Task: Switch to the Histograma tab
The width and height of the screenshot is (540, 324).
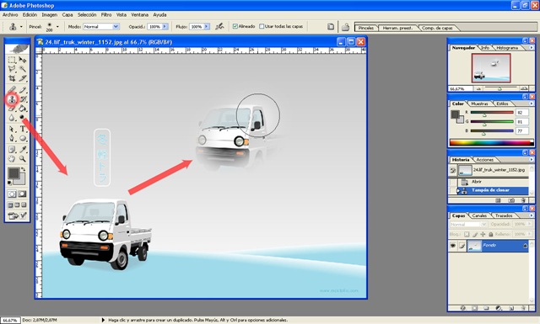Action: pyautogui.click(x=507, y=48)
